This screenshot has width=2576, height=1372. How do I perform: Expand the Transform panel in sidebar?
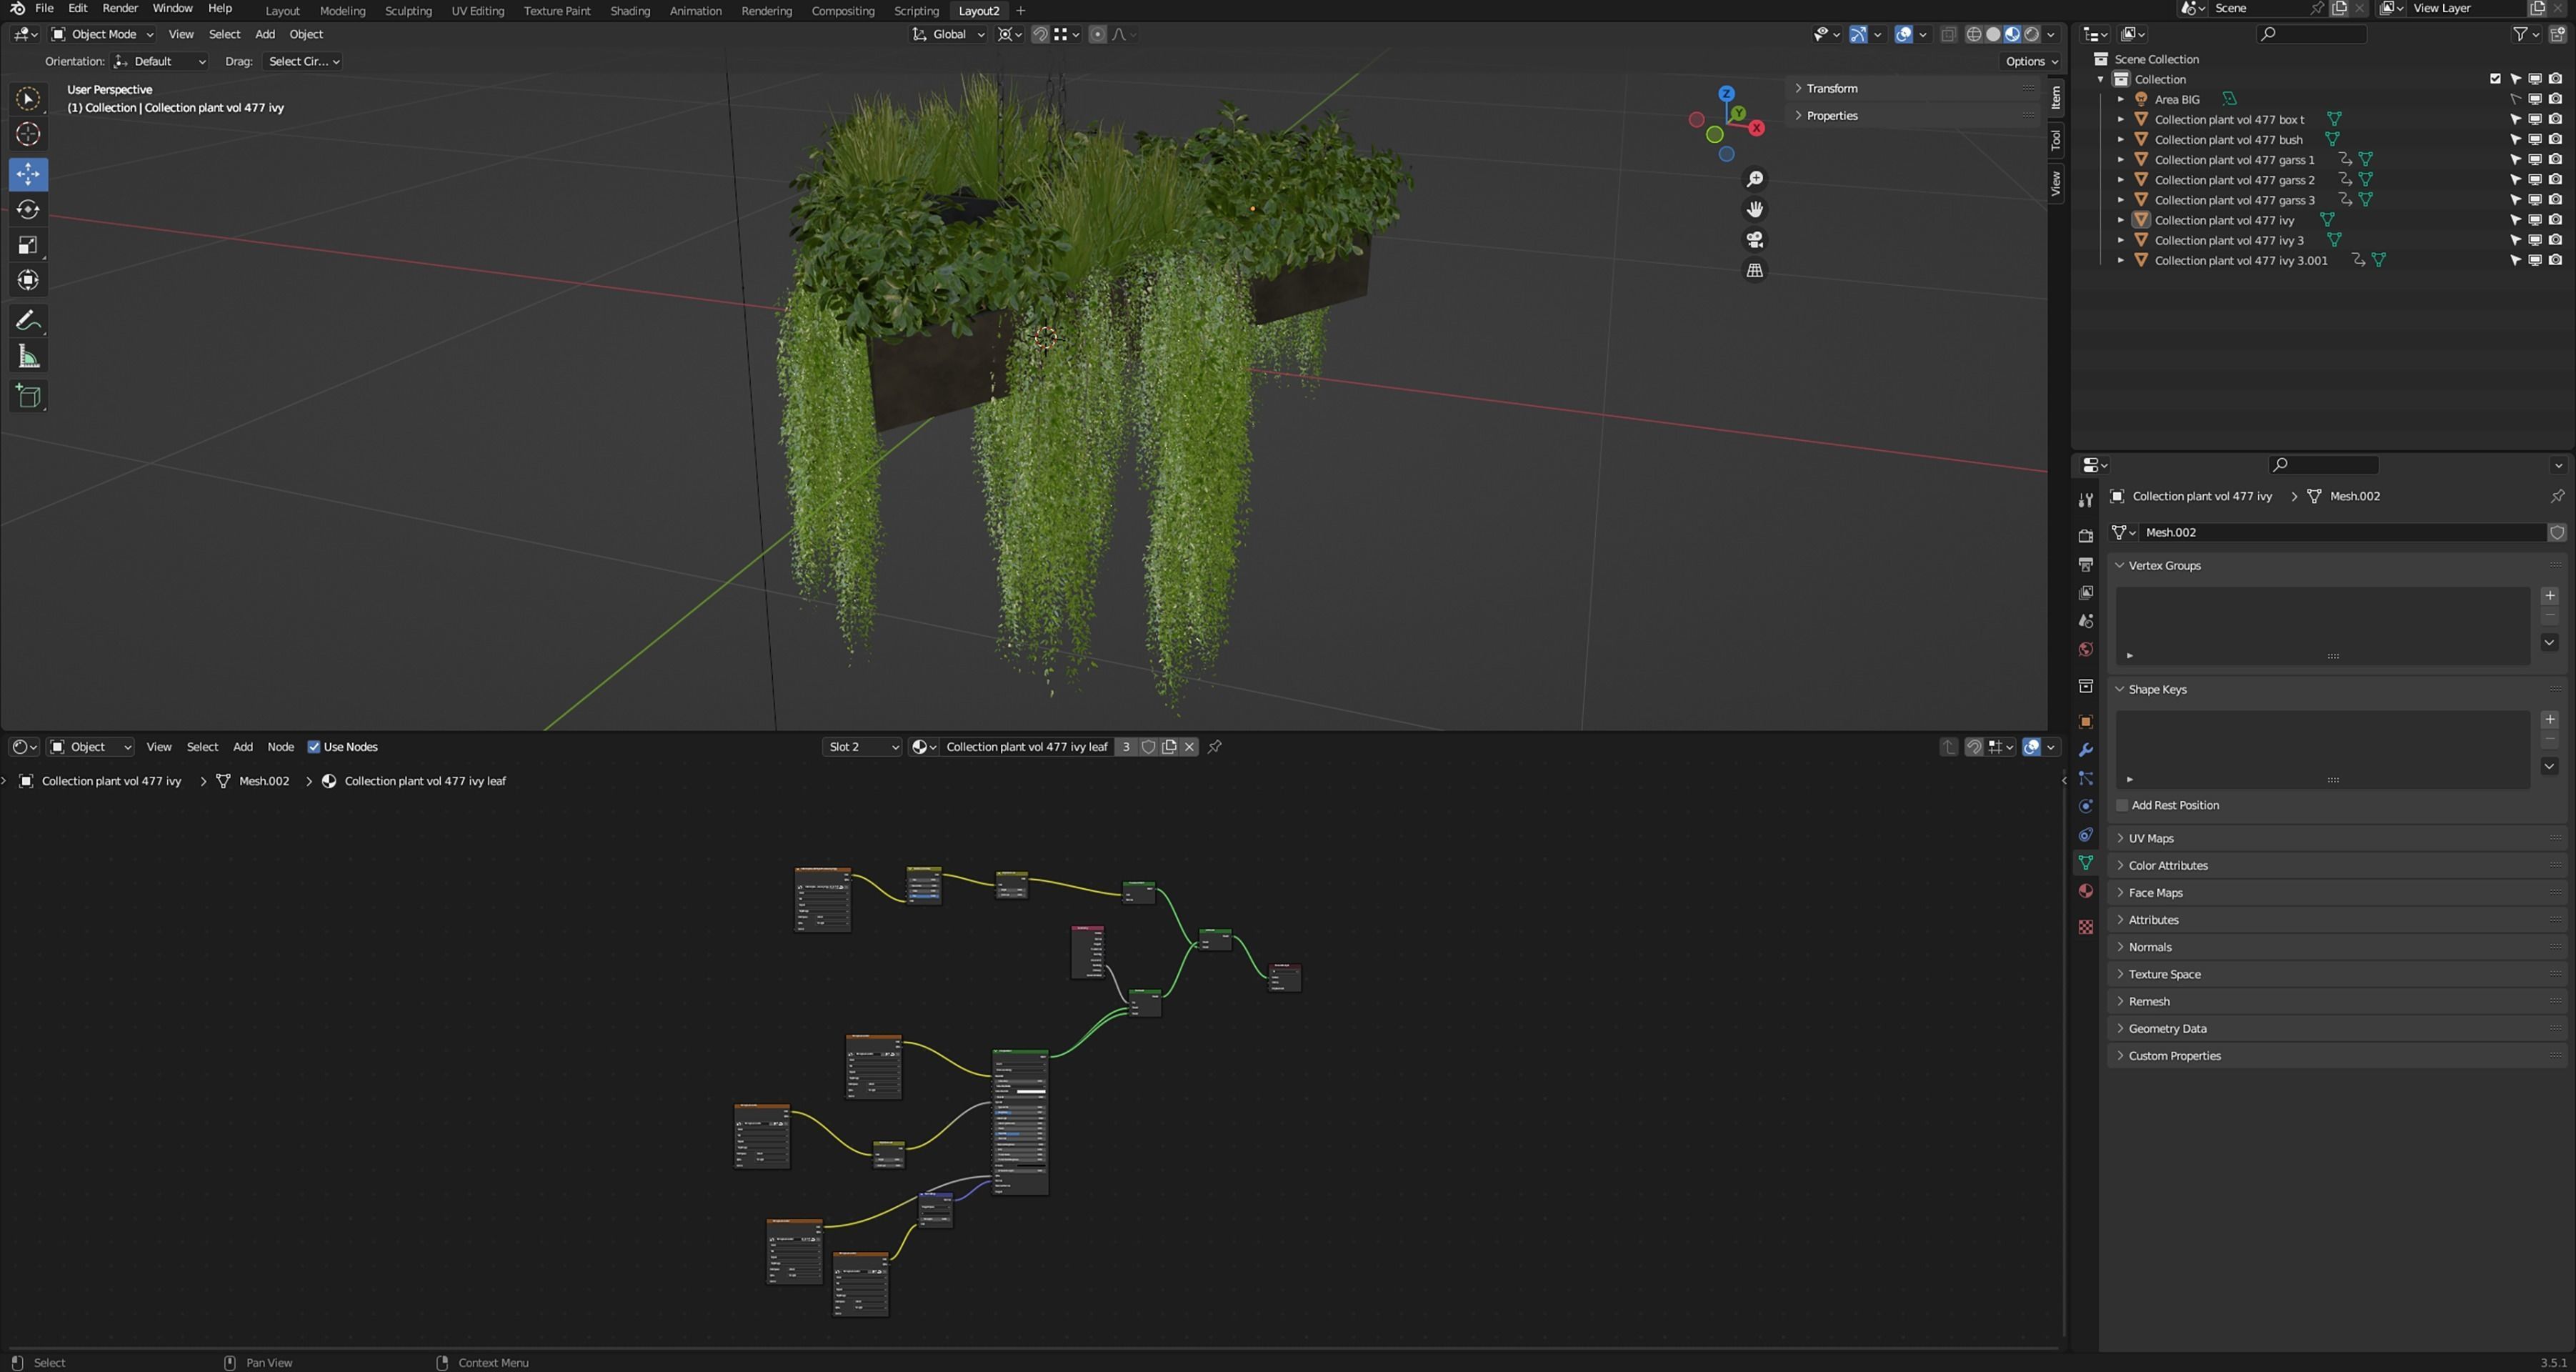(1831, 88)
